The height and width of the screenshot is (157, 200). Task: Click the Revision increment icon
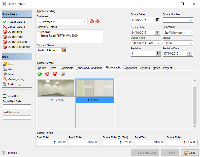tap(158, 54)
